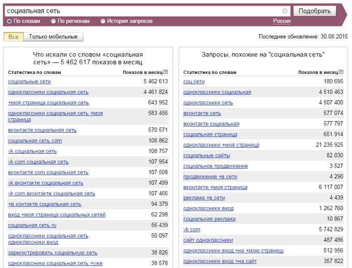Open 'социальная страница' link

pos(210,134)
